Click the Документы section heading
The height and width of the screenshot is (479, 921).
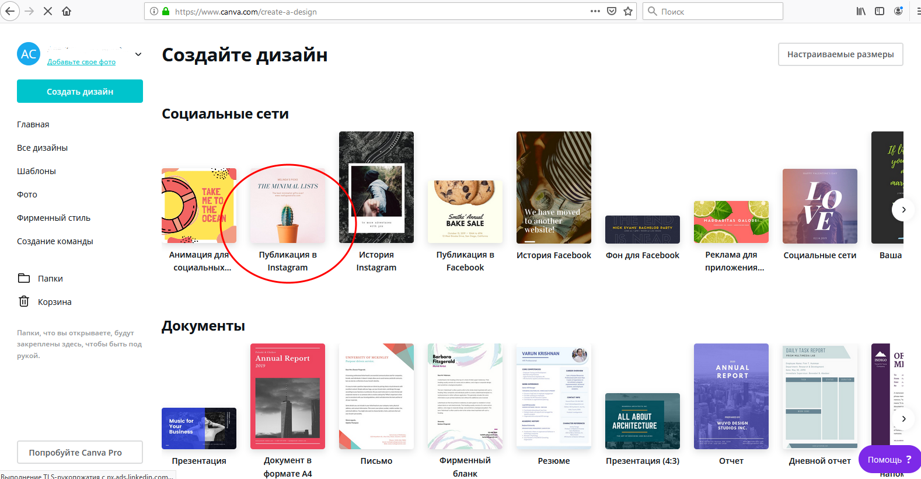click(x=203, y=326)
